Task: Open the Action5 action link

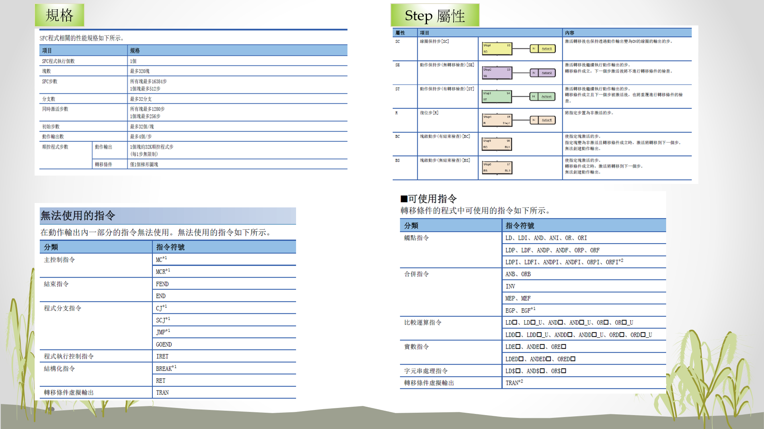Action: click(546, 120)
